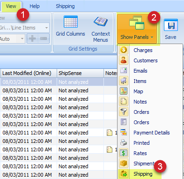
Task: Click the Customers person icon
Action: click(124, 60)
